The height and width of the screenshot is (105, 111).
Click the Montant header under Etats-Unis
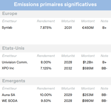click(x=88, y=56)
